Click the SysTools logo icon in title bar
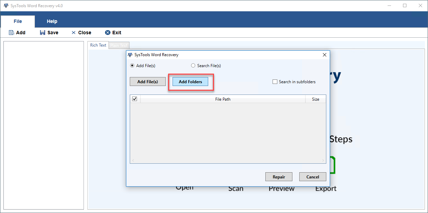Image resolution: width=428 pixels, height=213 pixels. [6, 5]
